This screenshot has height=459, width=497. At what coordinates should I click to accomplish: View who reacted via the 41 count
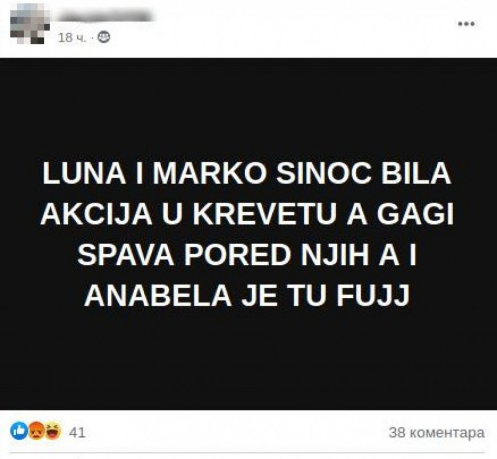77,433
